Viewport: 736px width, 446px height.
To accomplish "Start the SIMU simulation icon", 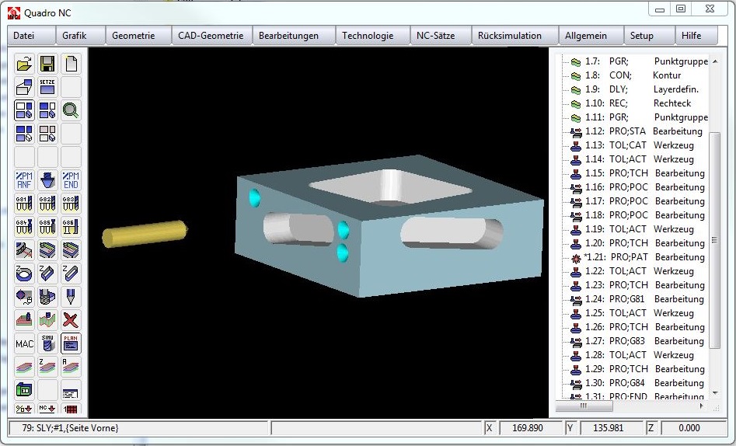I will (47, 343).
